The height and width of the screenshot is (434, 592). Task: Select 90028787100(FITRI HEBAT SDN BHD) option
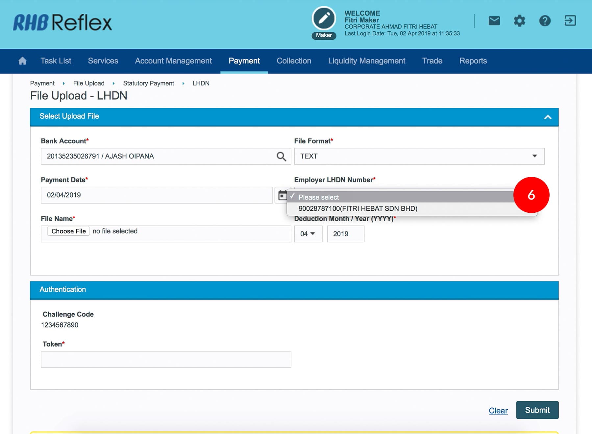(358, 209)
